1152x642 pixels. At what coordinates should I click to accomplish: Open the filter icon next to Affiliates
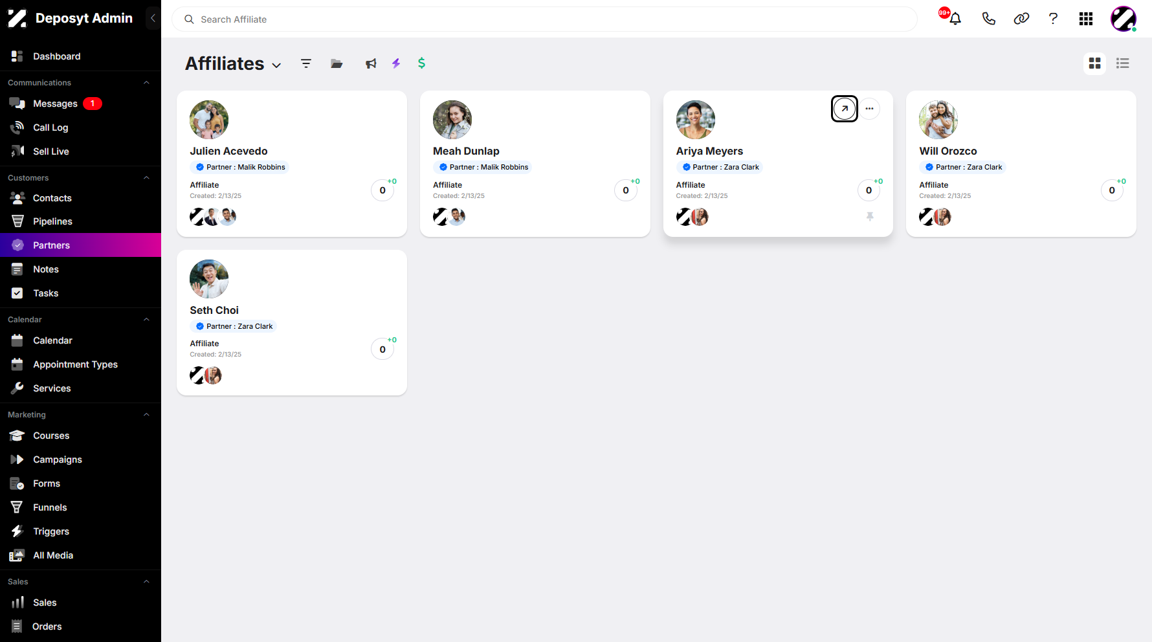coord(306,63)
